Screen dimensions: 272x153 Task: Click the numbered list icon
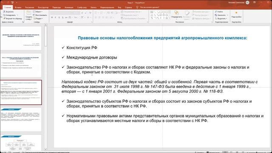[102, 13]
